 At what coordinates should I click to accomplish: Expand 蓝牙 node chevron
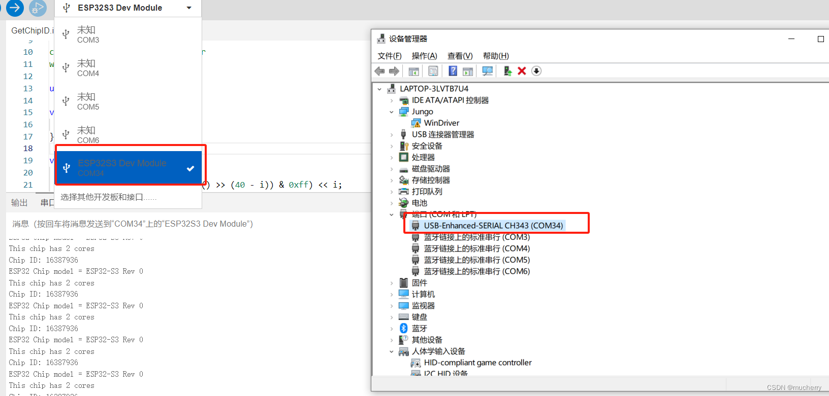(392, 329)
